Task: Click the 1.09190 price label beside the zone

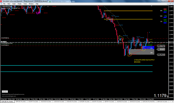Action: pyautogui.click(x=161, y=49)
